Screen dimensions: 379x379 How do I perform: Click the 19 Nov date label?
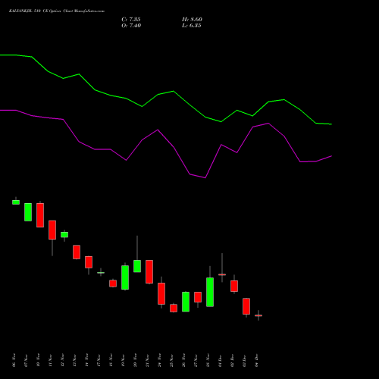(x=123, y=360)
